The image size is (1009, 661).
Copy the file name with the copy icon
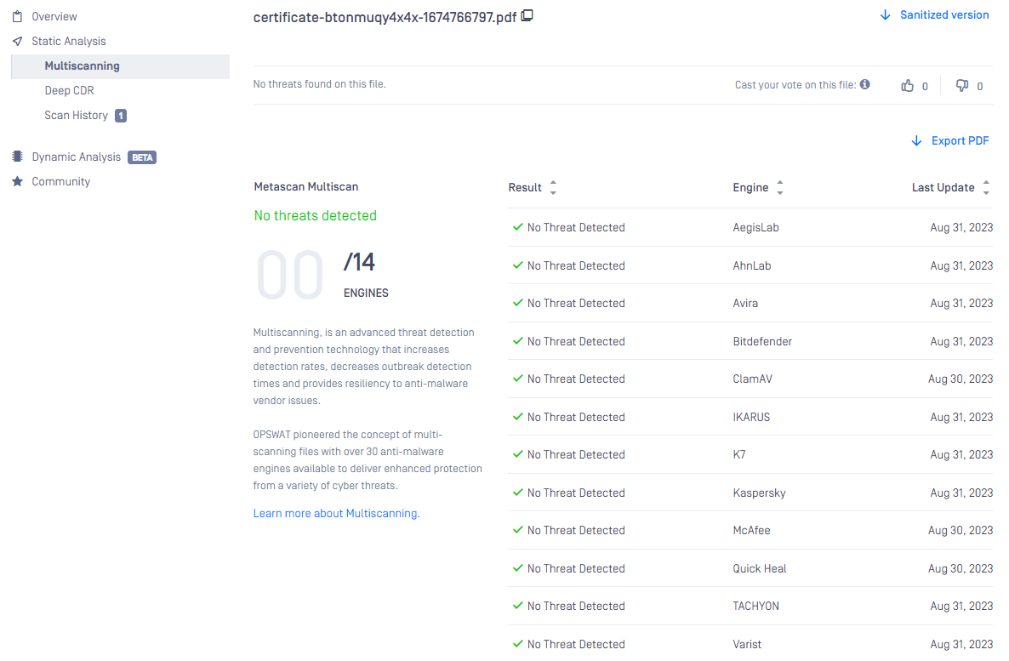(527, 15)
